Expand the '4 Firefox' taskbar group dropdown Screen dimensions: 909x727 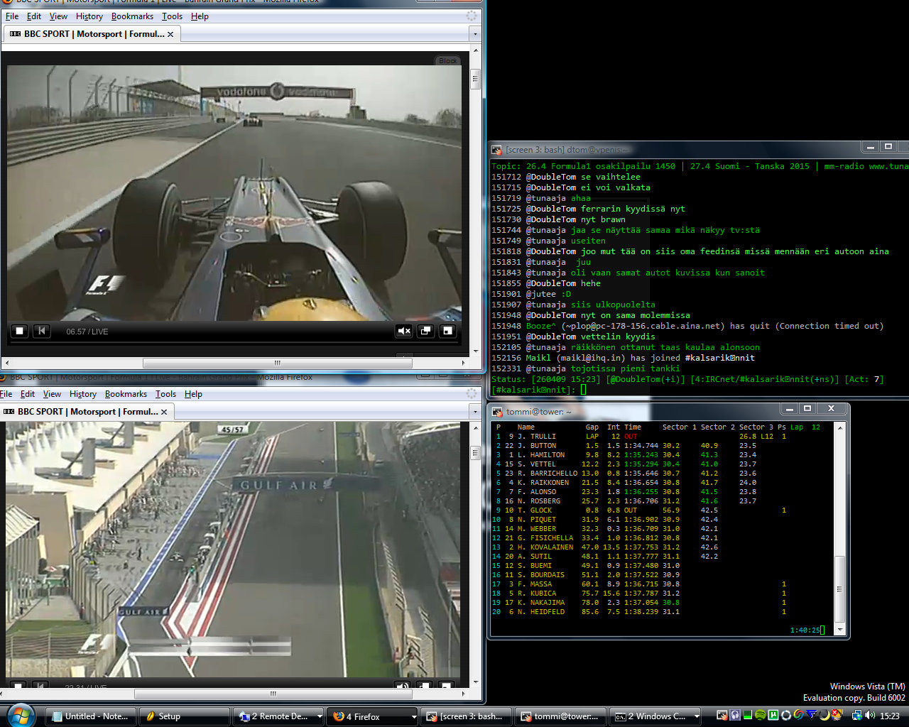tap(413, 716)
